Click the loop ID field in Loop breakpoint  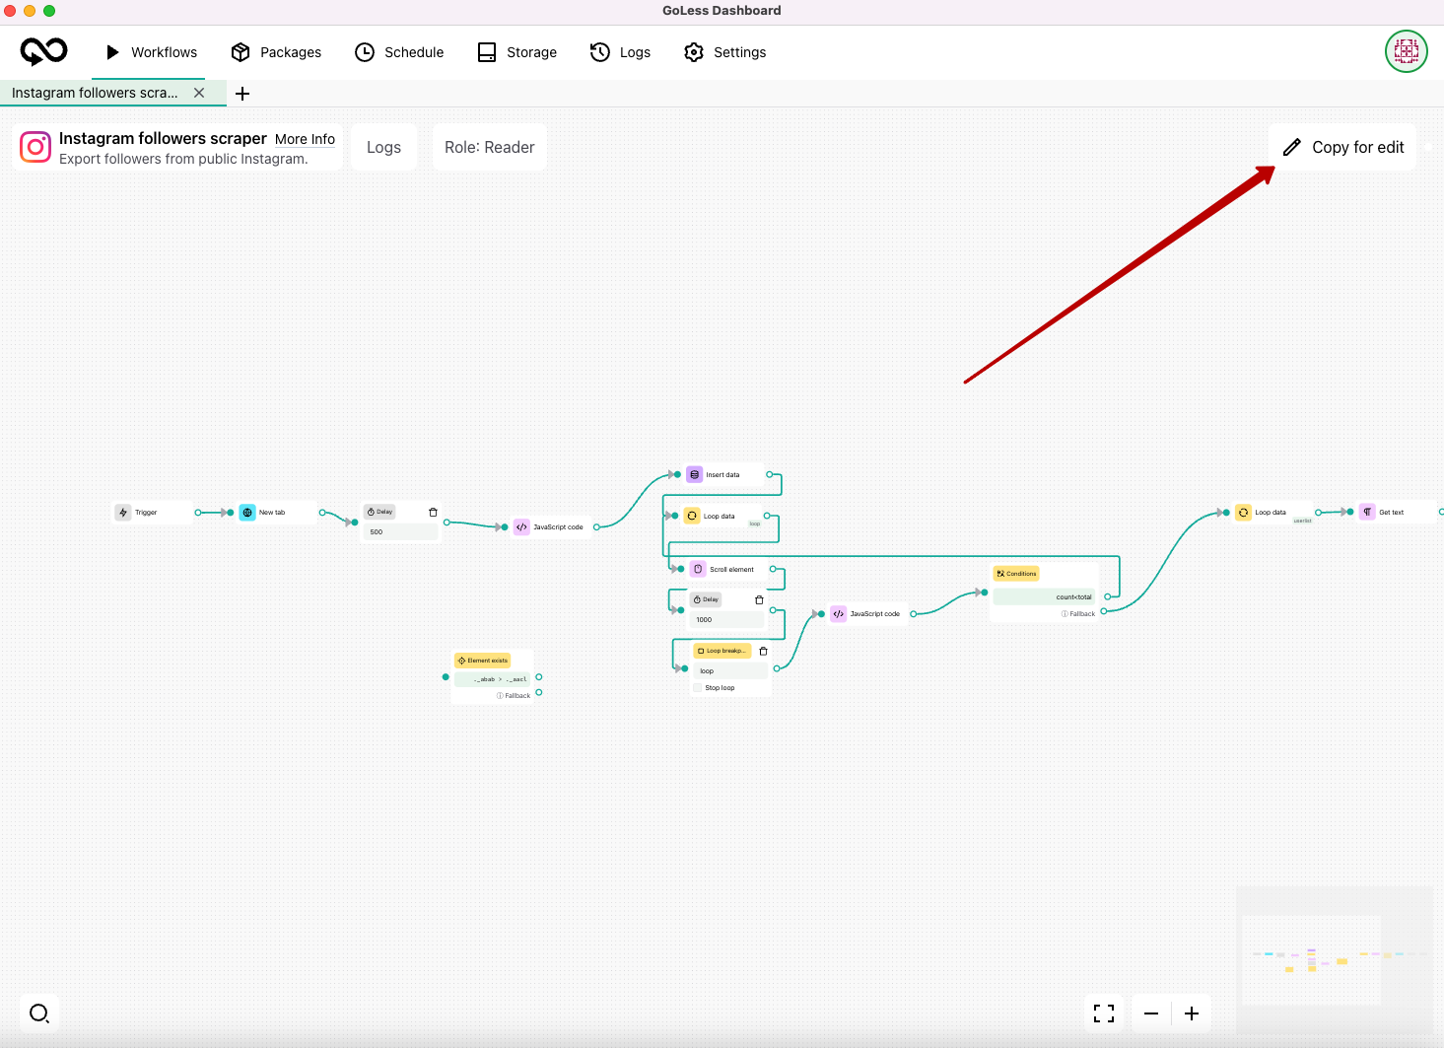730,671
